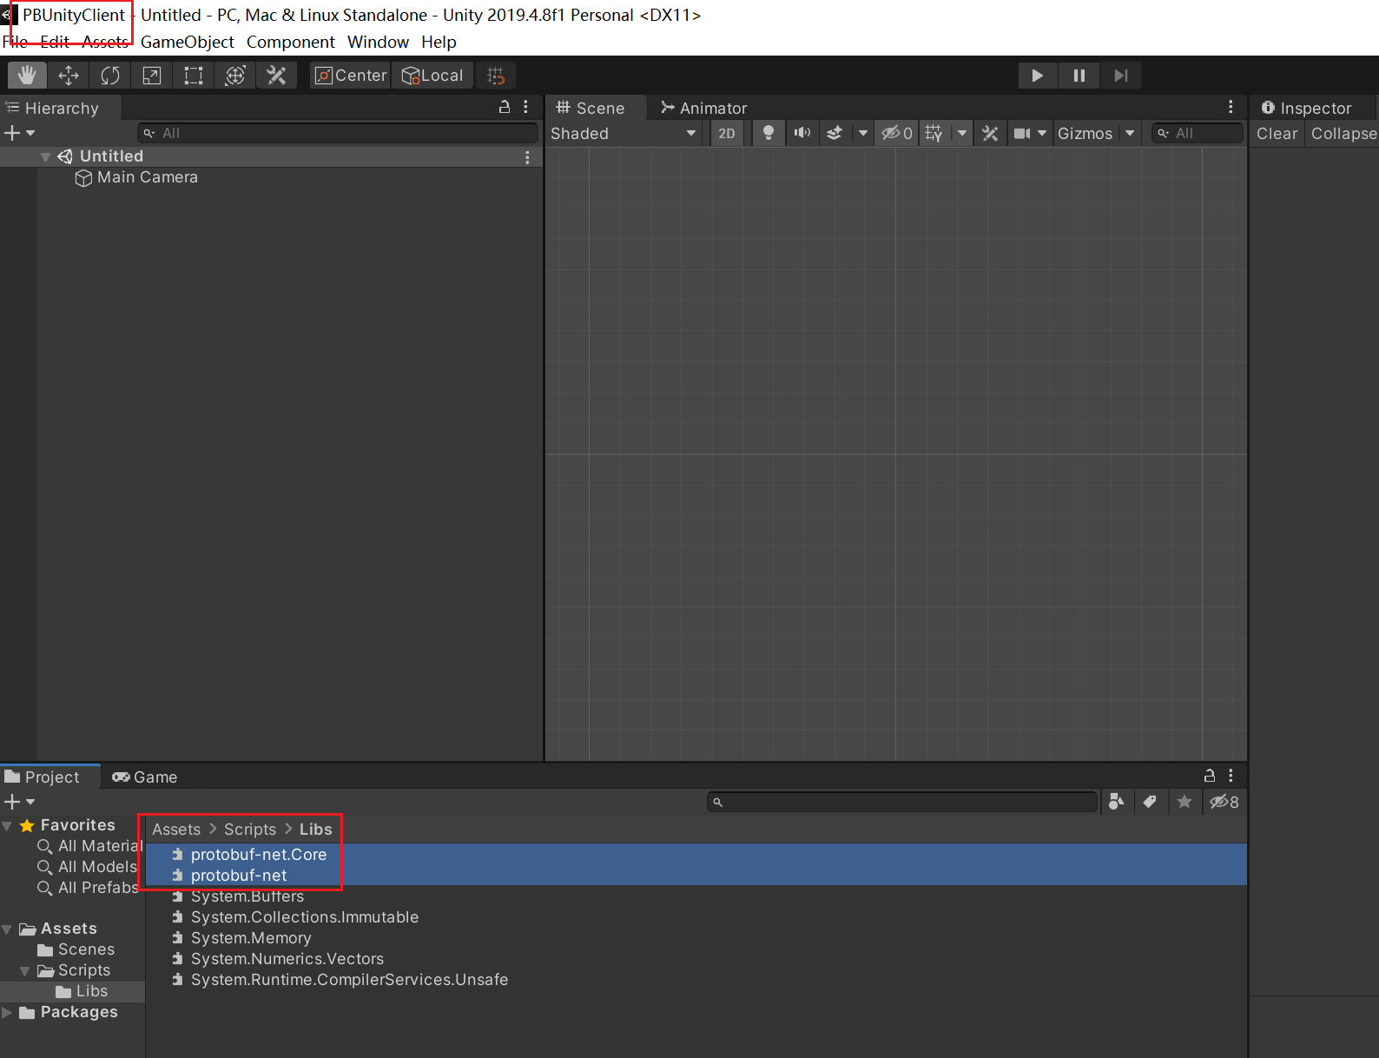This screenshot has width=1379, height=1058.
Task: Select the Rotate tool
Action: coord(110,76)
